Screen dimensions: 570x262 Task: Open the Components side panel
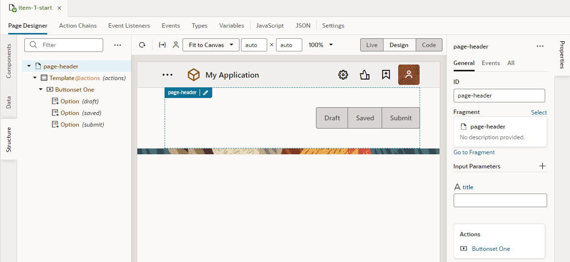pos(9,61)
